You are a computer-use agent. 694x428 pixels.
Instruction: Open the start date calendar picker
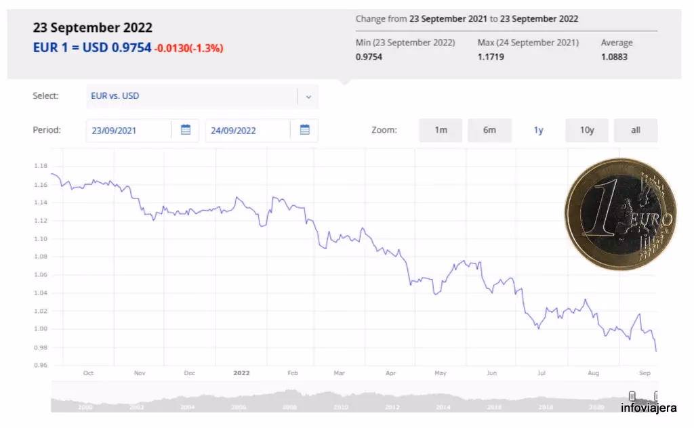pos(186,130)
